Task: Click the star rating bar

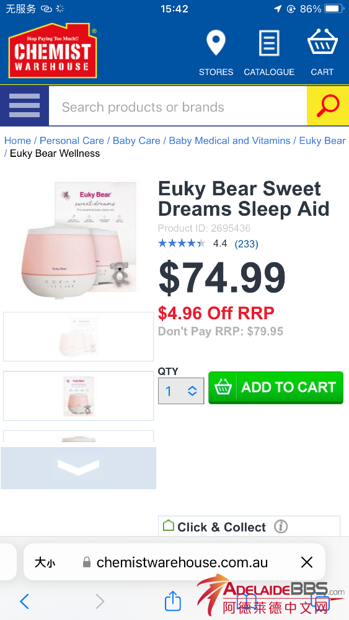Action: point(182,243)
